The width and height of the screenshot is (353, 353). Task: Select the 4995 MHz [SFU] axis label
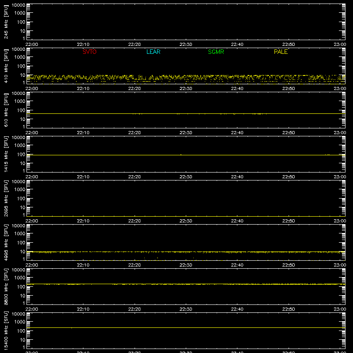point(6,242)
